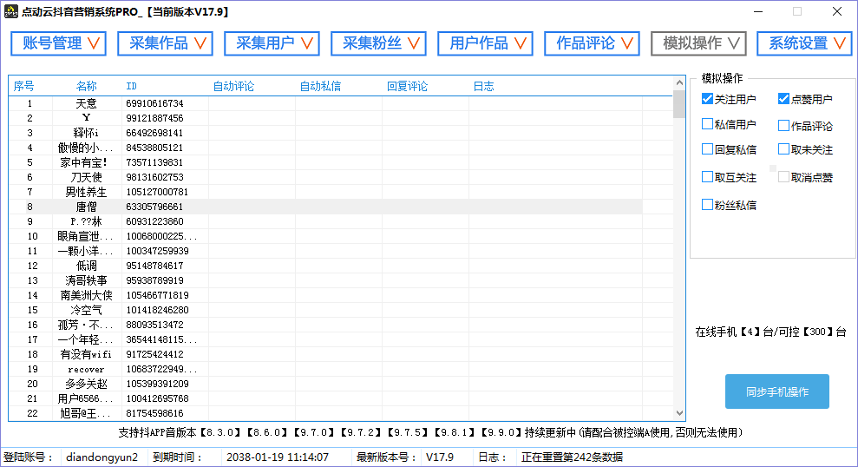Tick the 取互关注 checkbox
Viewport: 858px width, 467px height.
coord(708,177)
